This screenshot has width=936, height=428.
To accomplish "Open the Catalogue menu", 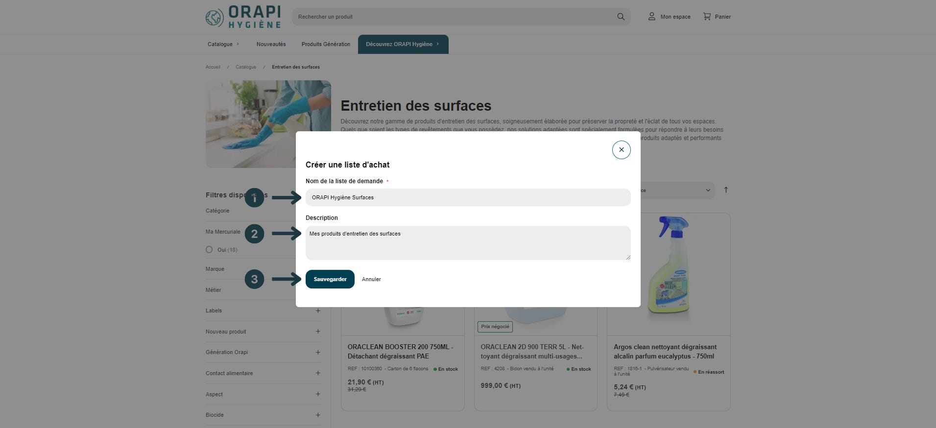I will pos(223,44).
